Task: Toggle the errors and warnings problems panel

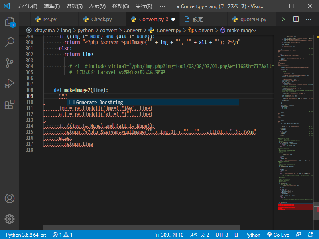Action: [63, 235]
